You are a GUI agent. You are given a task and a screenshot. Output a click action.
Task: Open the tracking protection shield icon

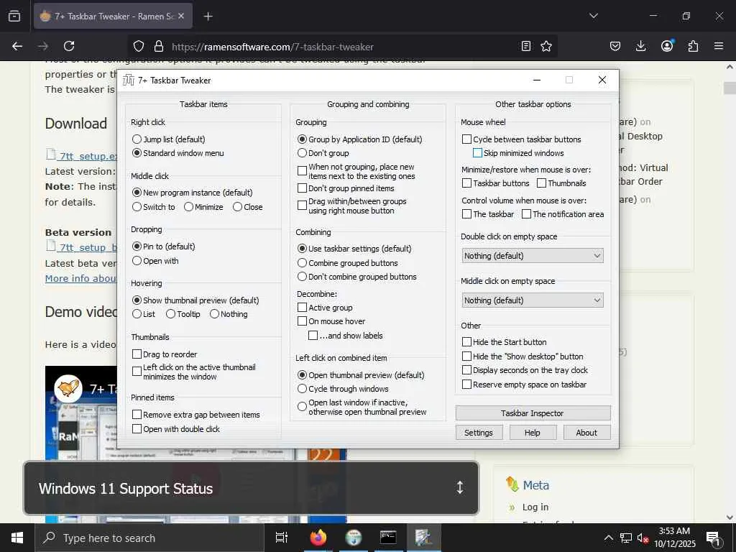click(139, 46)
